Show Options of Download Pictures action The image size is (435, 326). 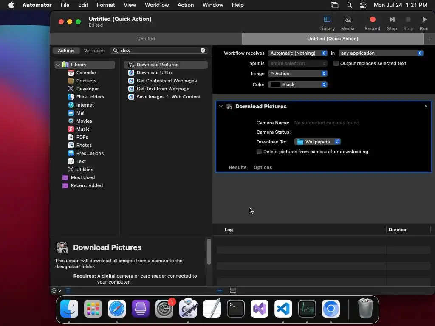(x=263, y=167)
